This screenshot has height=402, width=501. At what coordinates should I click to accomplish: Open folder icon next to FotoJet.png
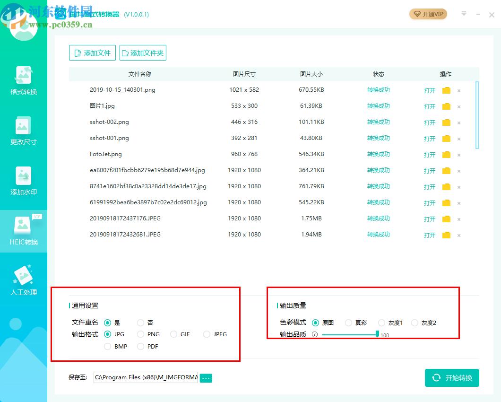click(446, 154)
